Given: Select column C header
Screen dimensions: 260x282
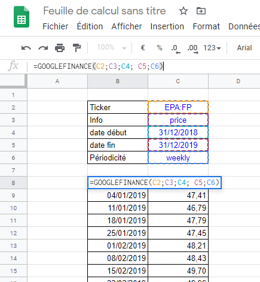Looking at the screenshot, I should point(178,81).
